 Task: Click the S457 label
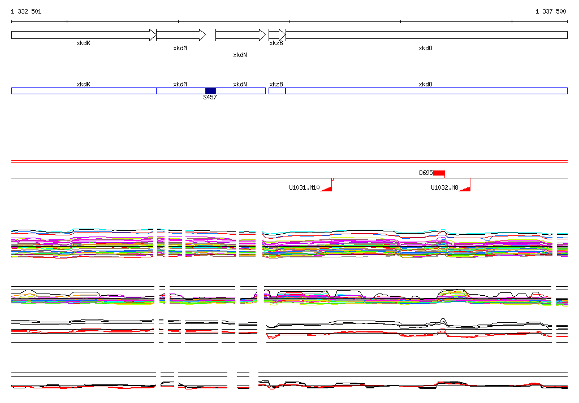pyautogui.click(x=210, y=97)
